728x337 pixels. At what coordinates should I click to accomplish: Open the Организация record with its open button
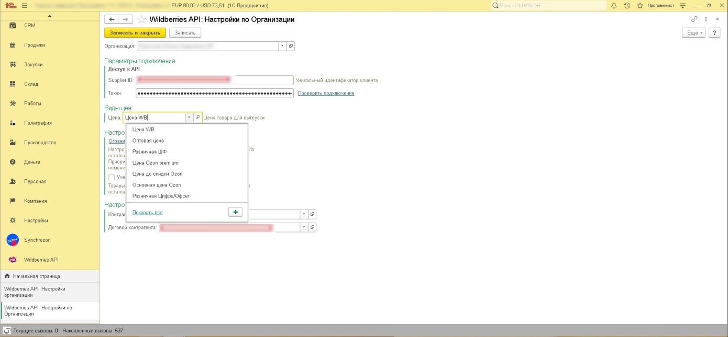pos(291,46)
